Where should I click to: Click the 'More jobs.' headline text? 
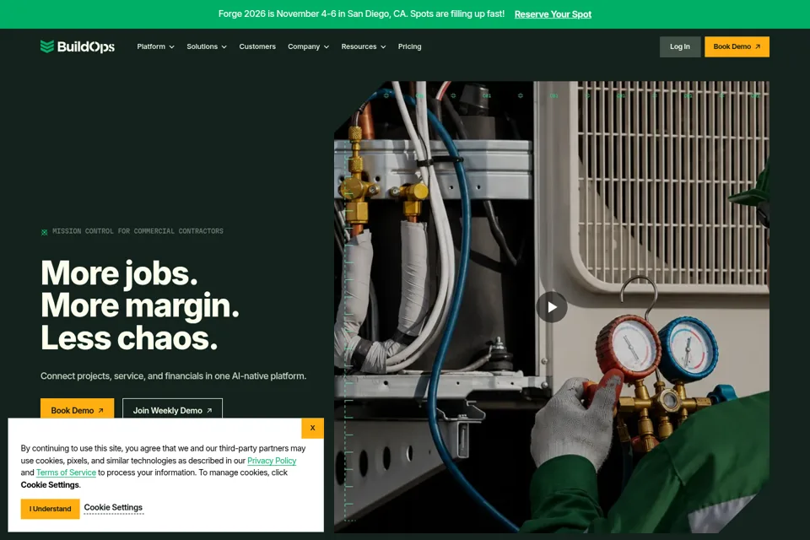tap(119, 273)
